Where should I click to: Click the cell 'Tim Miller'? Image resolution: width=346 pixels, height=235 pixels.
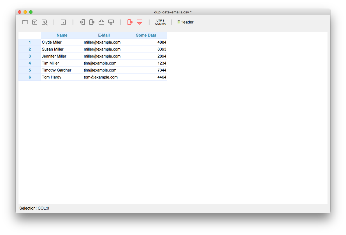[62, 63]
